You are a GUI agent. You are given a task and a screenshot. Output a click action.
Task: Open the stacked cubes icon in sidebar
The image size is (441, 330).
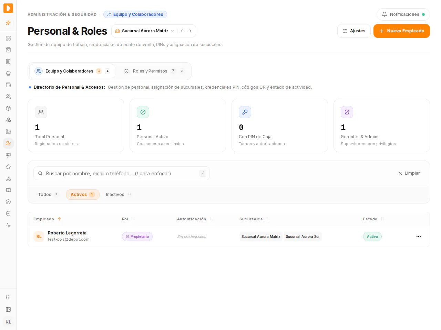(8, 120)
